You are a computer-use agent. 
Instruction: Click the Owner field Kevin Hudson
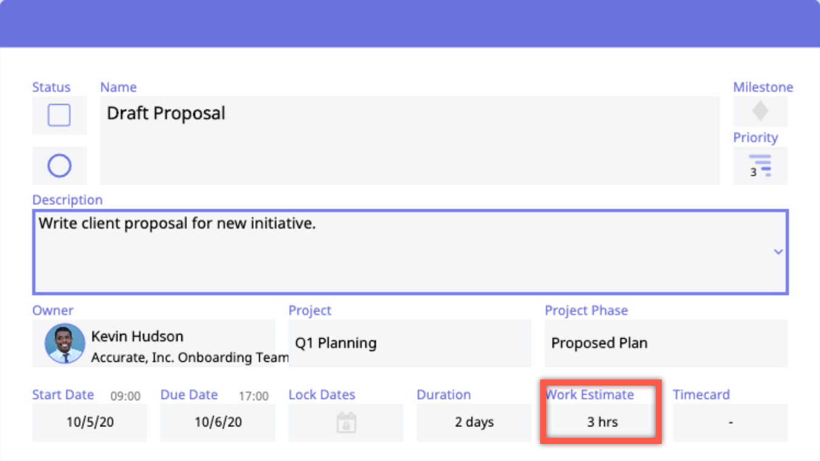pos(182,344)
